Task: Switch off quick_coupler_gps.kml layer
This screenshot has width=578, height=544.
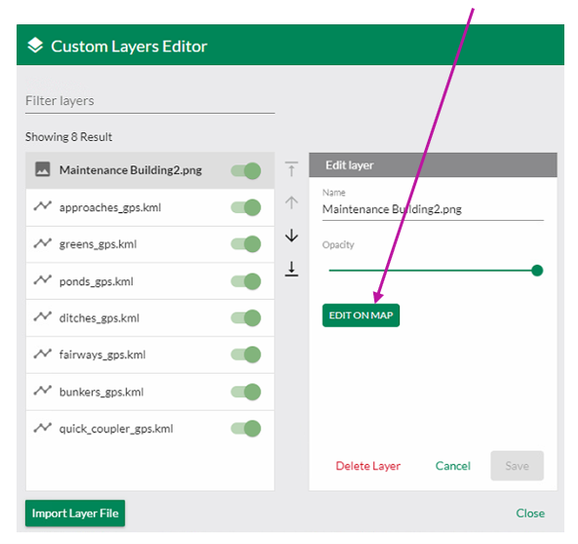Action: point(246,429)
